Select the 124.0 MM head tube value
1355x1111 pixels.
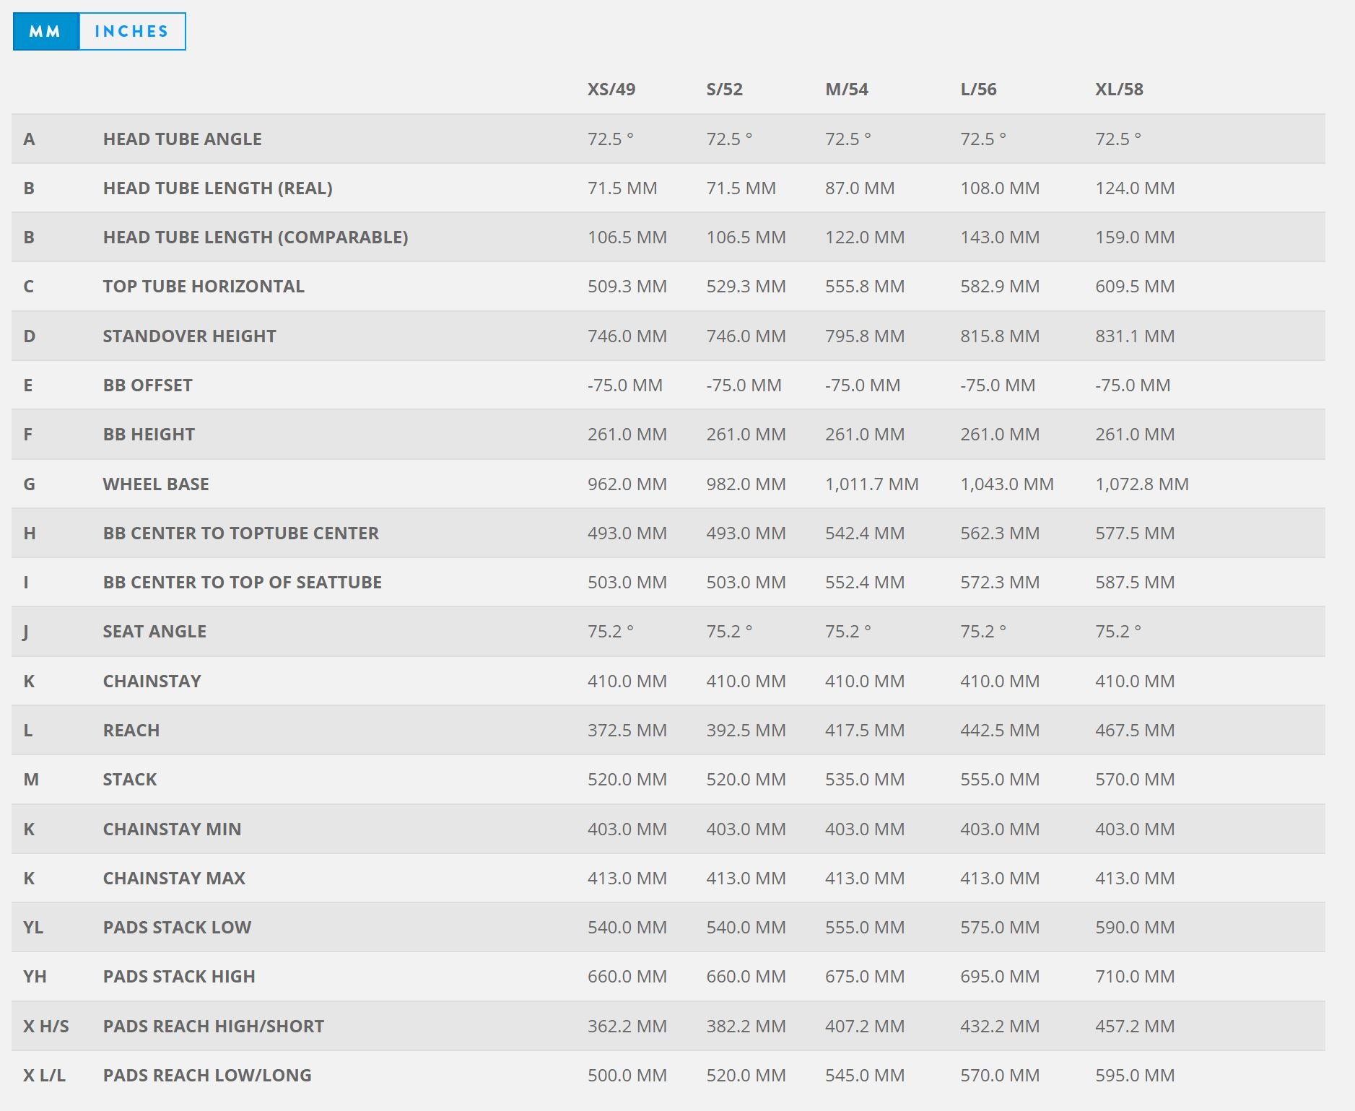tap(1135, 188)
